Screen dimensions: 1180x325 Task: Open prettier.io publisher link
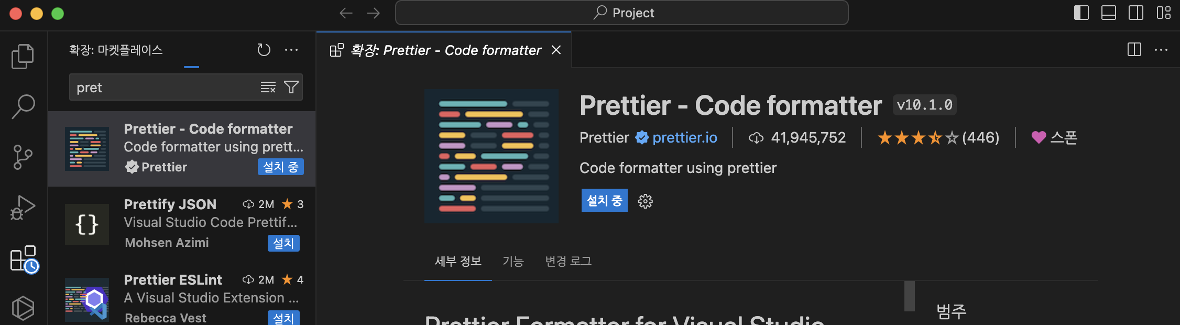click(x=684, y=137)
